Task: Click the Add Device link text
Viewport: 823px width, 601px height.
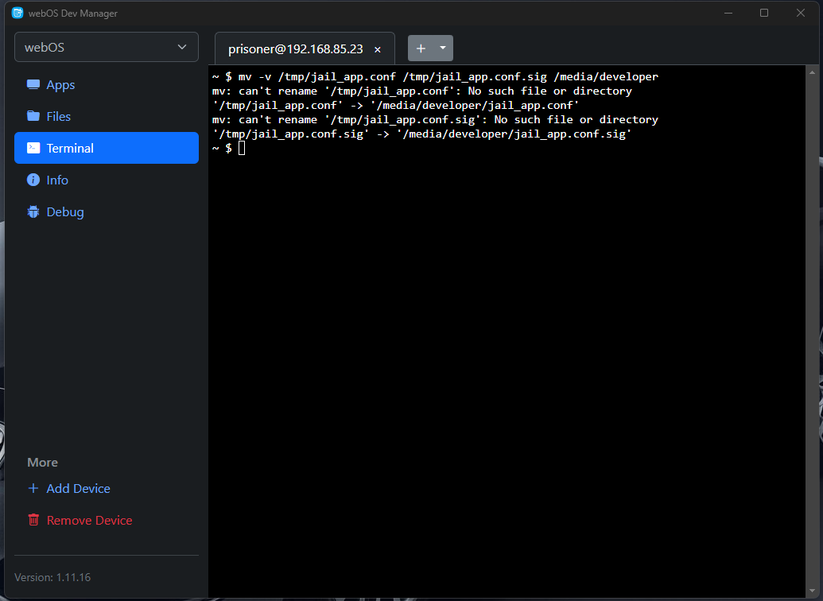Action: click(x=78, y=489)
